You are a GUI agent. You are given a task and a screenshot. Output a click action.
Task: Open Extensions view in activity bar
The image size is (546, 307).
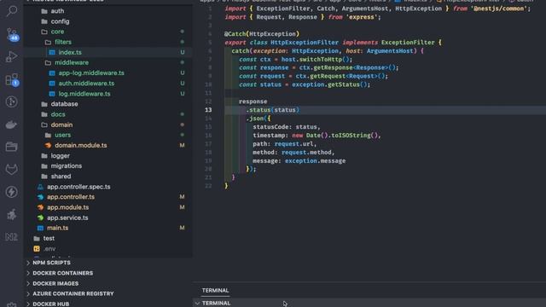(x=12, y=79)
